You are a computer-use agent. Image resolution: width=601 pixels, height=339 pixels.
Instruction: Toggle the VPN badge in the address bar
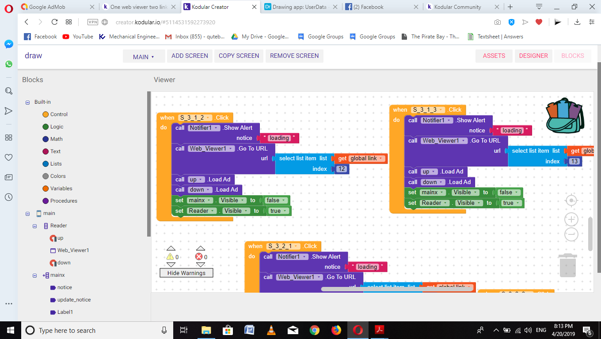[x=93, y=22]
